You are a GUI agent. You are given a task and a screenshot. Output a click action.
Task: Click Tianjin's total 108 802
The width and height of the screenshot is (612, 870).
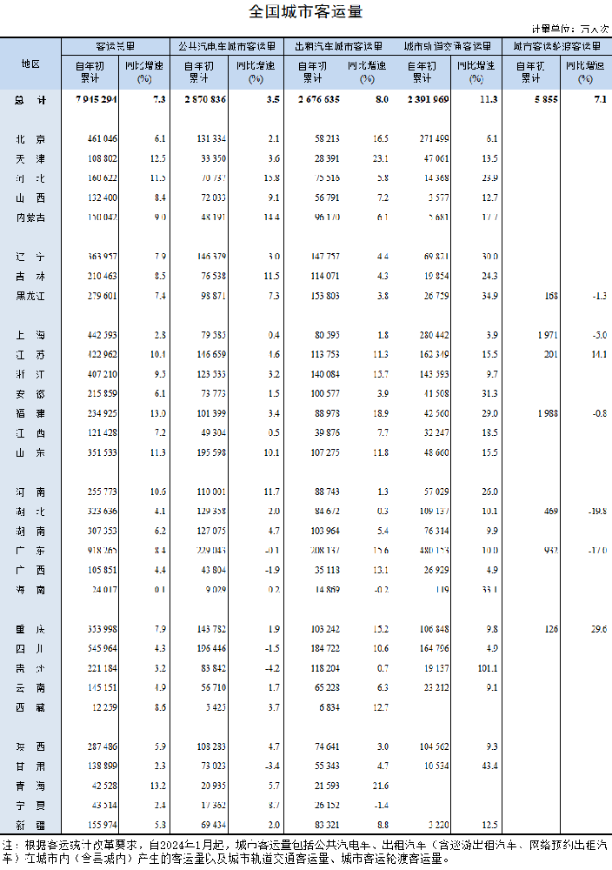pyautogui.click(x=103, y=158)
